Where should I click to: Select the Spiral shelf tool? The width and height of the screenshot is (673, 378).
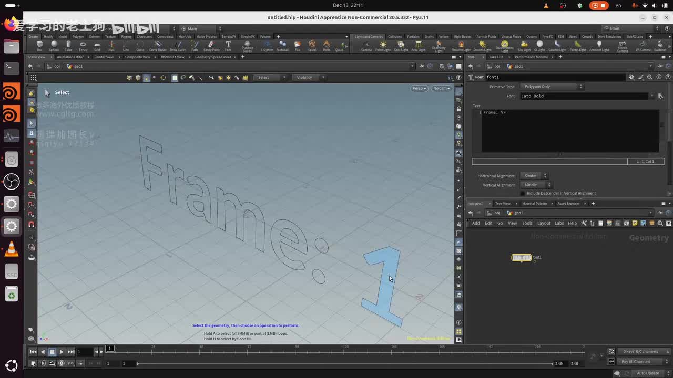point(312,46)
